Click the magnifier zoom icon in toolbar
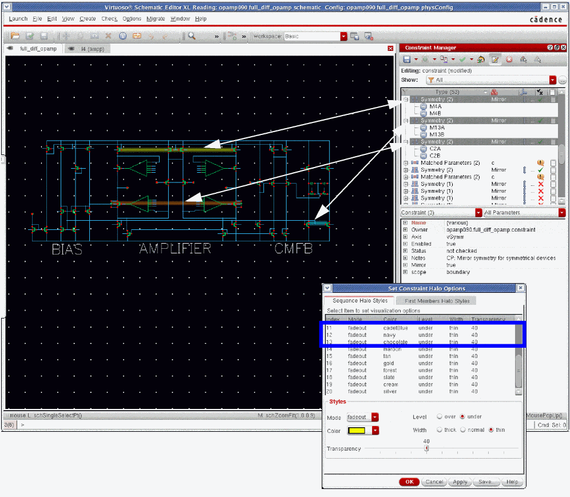This screenshot has width=570, height=497. [192, 35]
